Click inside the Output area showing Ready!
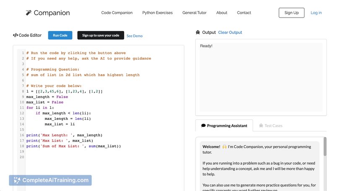344x191 pixels. [x=261, y=77]
